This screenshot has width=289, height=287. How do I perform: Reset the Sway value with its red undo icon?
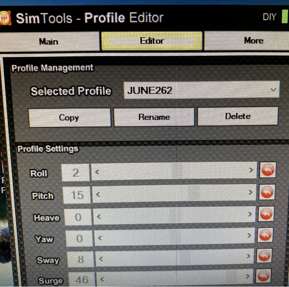pos(264,256)
